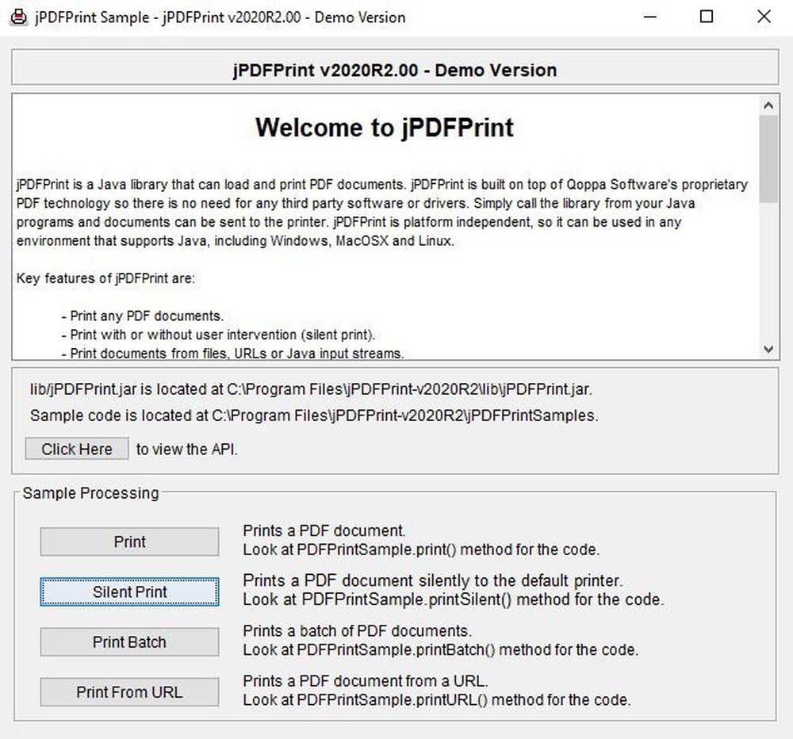Maximize the jPDFPrint Sample window
Screen dimensions: 793x739
[707, 17]
